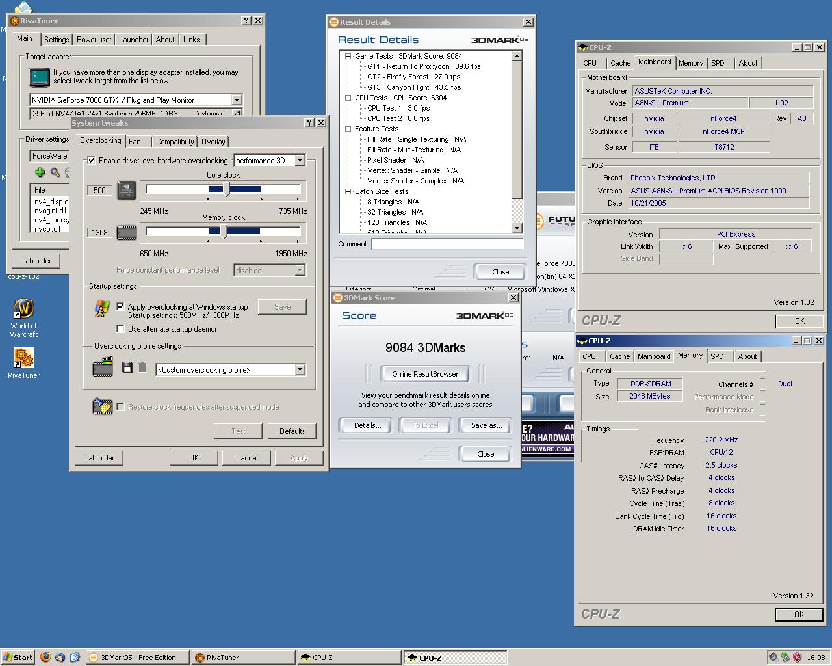Click the first system tray icon

click(x=773, y=657)
